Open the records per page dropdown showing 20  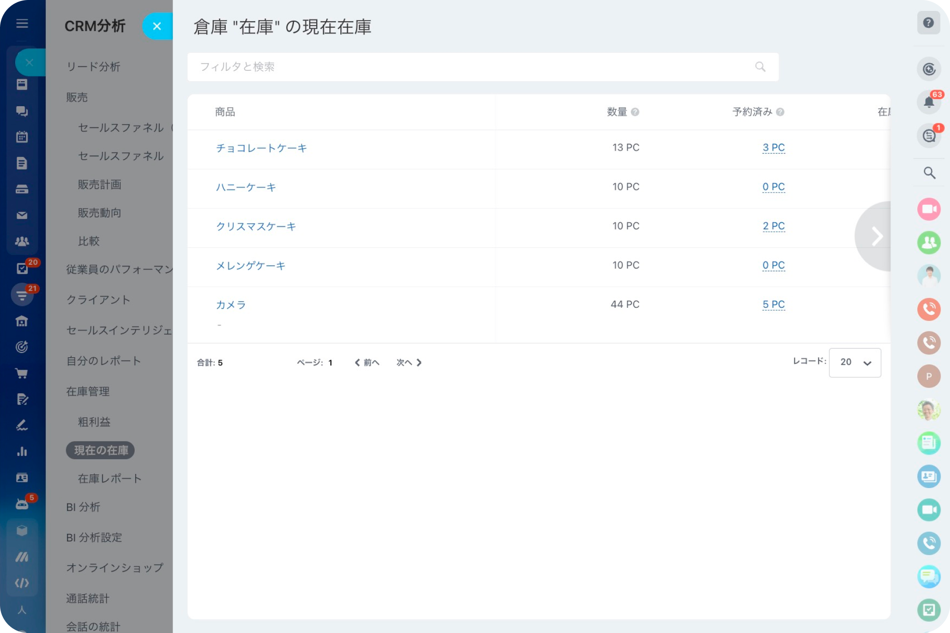pyautogui.click(x=855, y=363)
